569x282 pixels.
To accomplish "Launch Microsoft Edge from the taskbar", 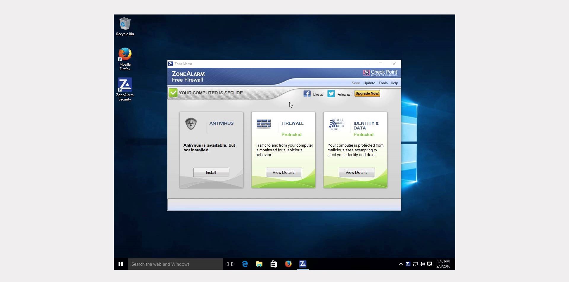I will [x=245, y=264].
